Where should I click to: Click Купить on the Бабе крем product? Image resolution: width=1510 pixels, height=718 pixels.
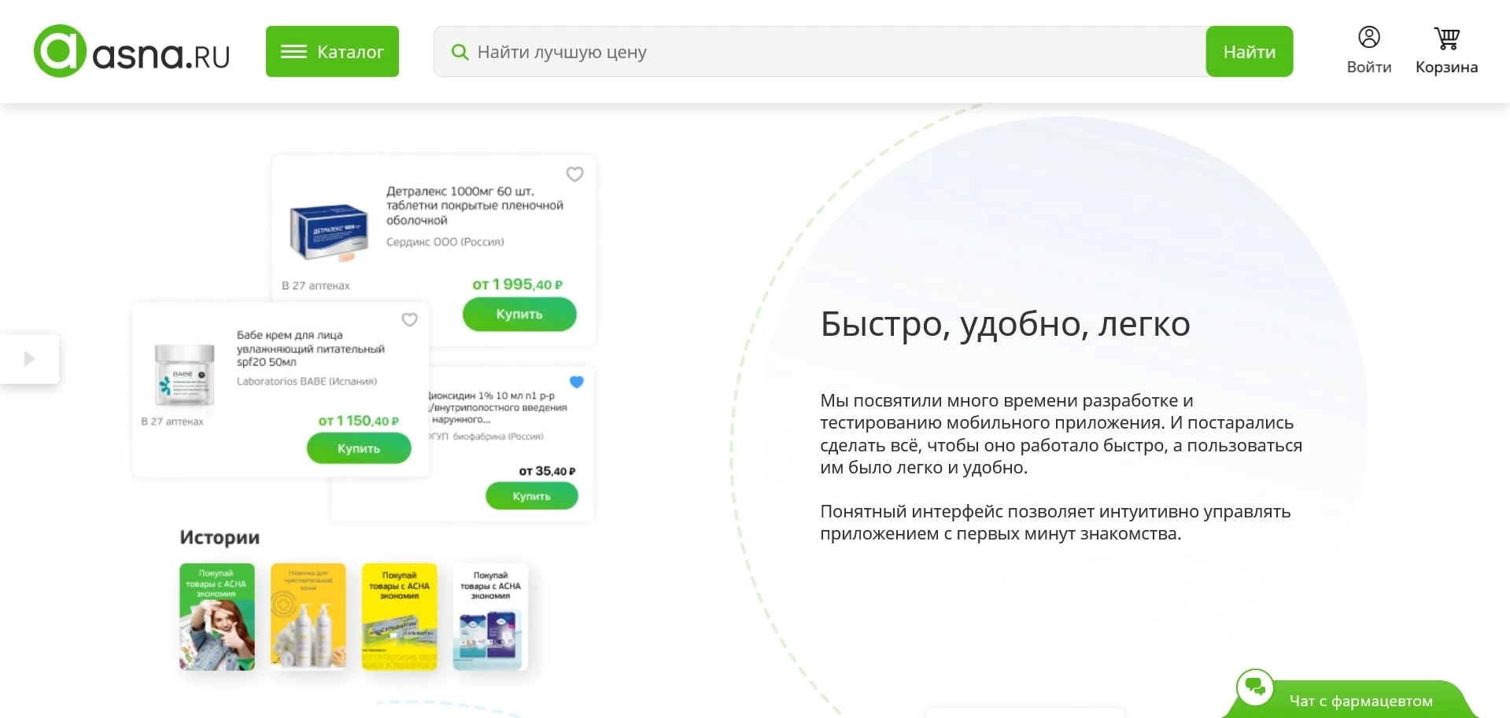(x=359, y=447)
